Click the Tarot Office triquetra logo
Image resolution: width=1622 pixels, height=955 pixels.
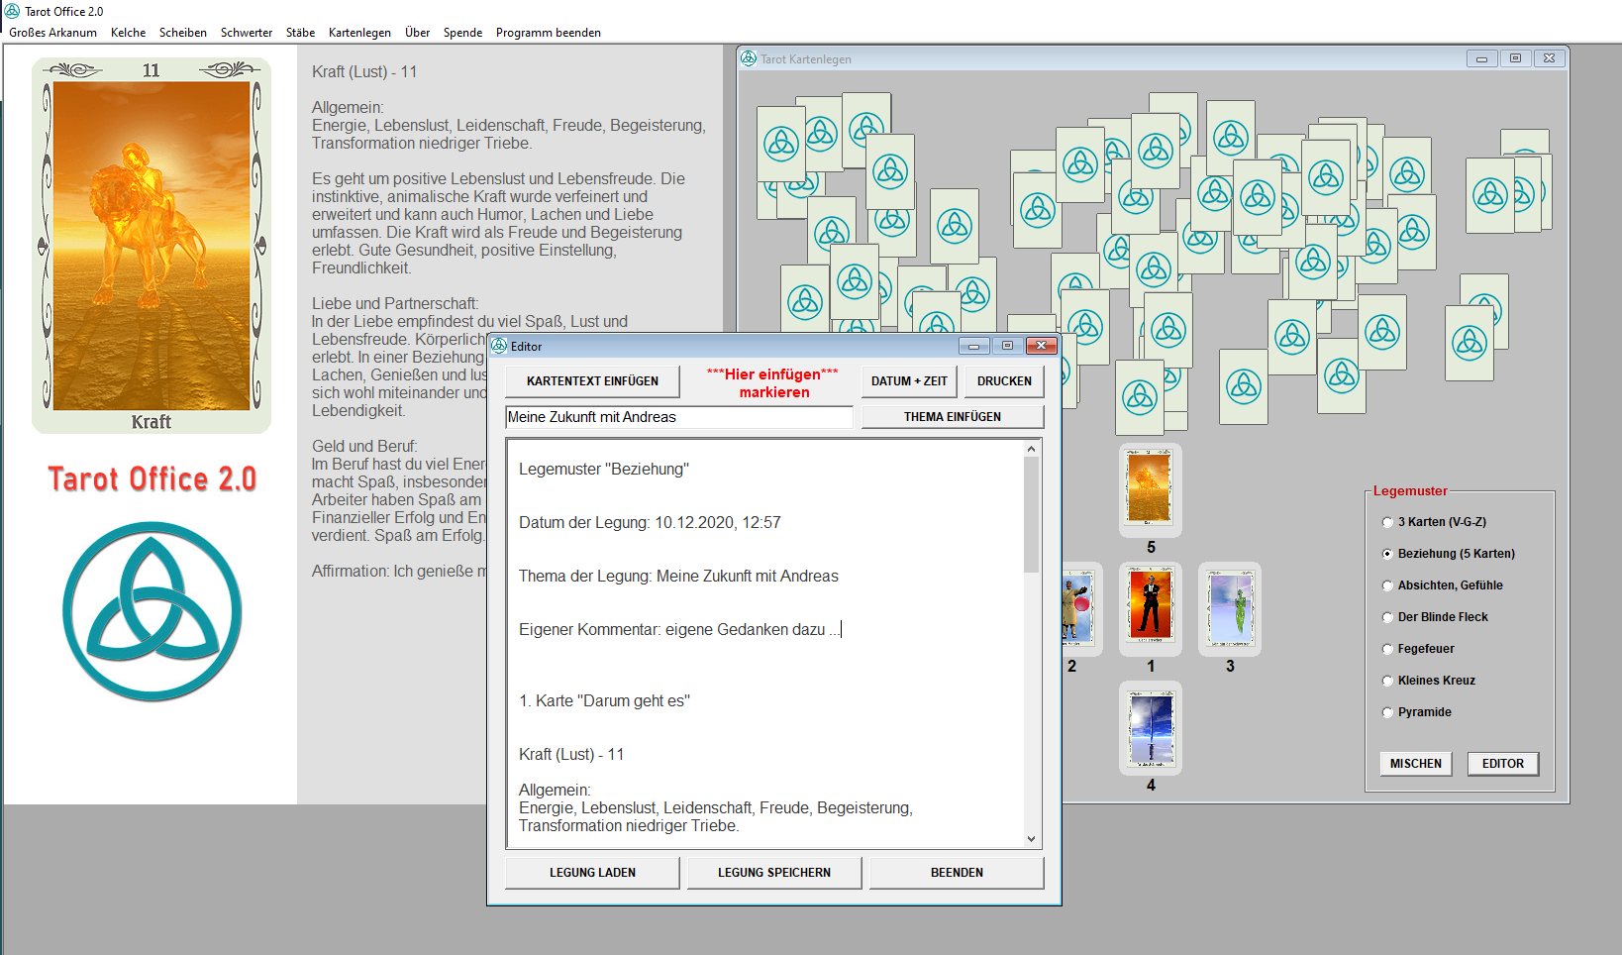tap(152, 611)
